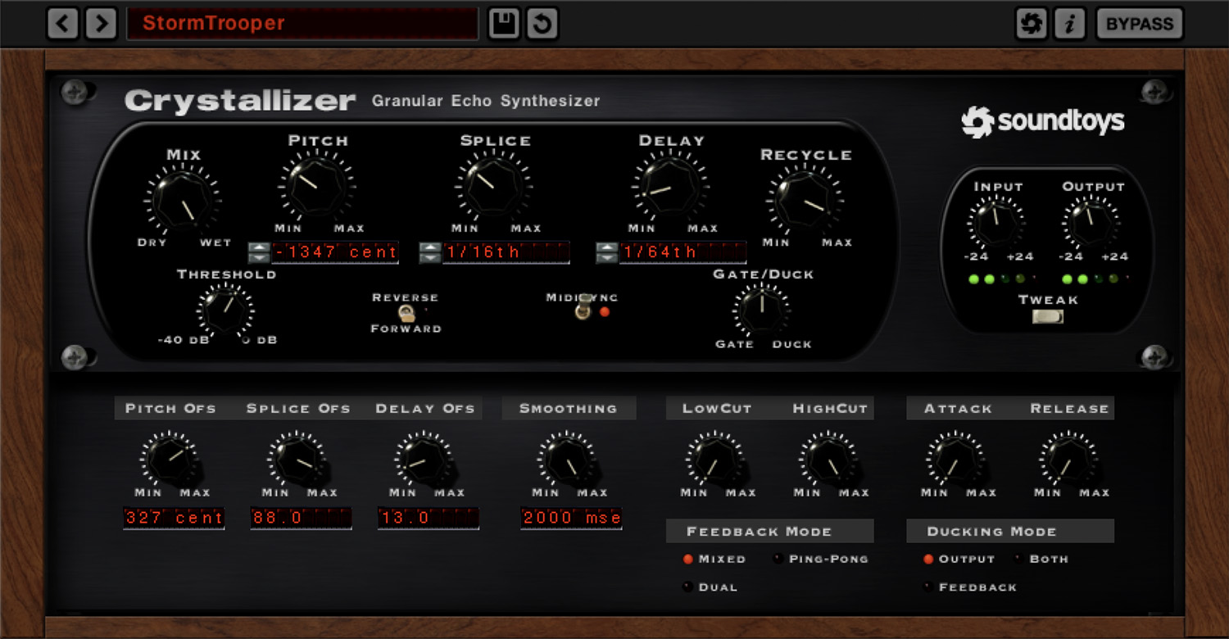
Task: Click the Recycle knob
Action: coord(805,199)
